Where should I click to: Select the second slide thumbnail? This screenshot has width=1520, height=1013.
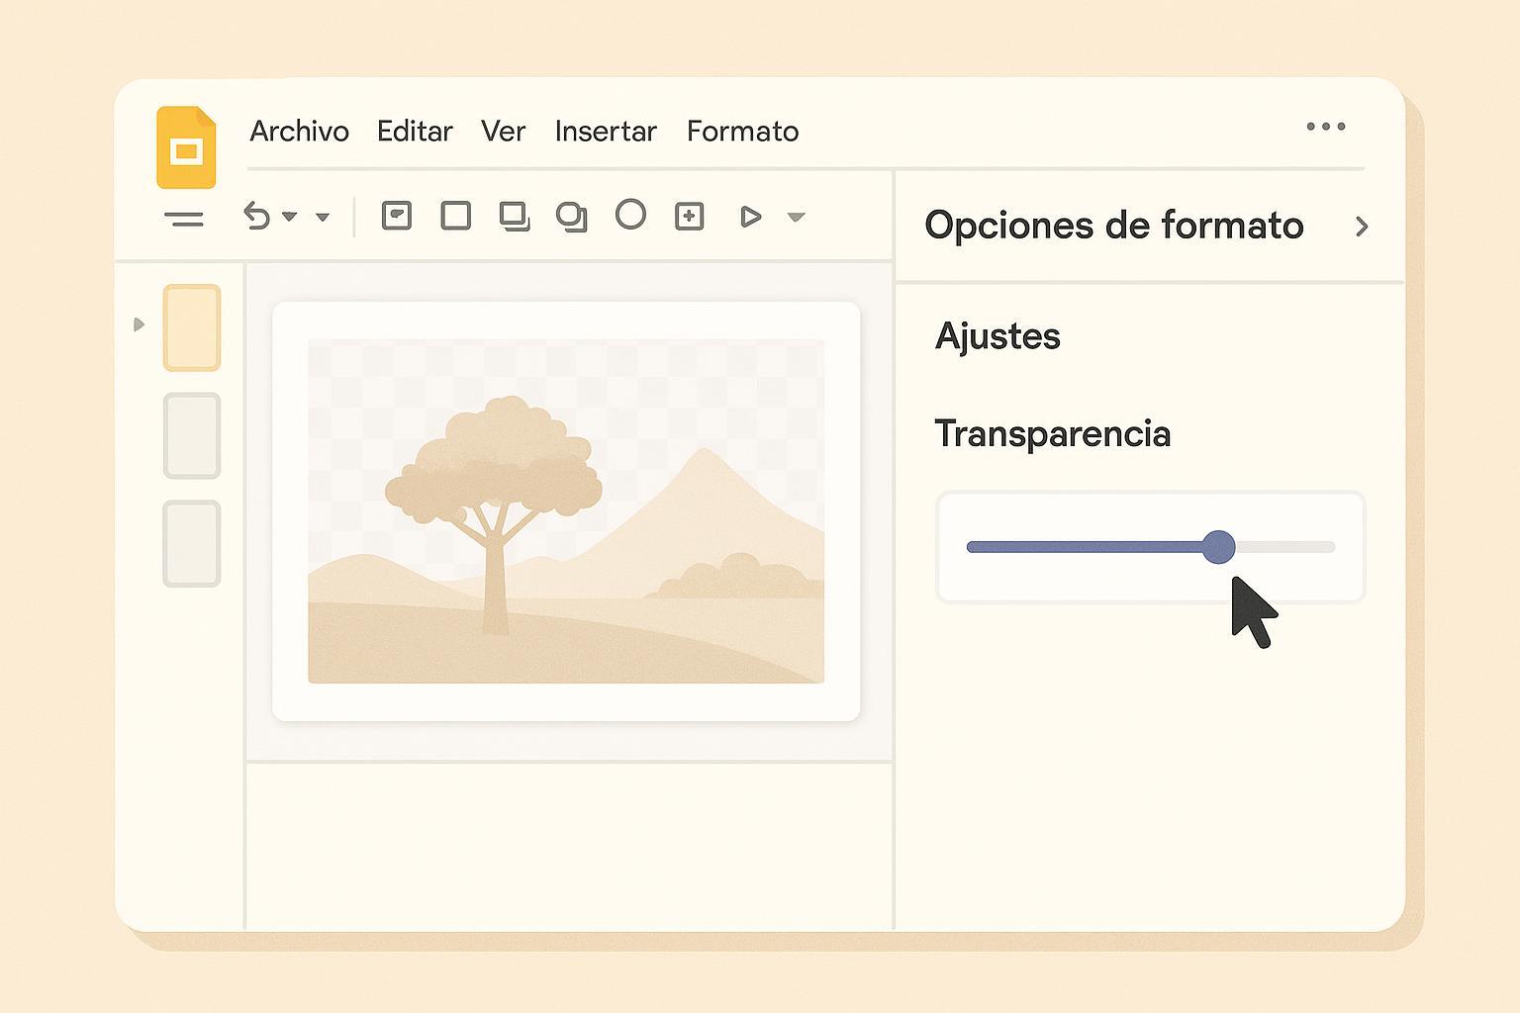pyautogui.click(x=192, y=435)
